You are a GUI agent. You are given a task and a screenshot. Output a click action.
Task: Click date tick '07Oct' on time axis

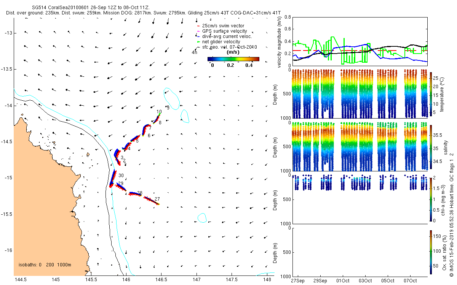coord(411,281)
